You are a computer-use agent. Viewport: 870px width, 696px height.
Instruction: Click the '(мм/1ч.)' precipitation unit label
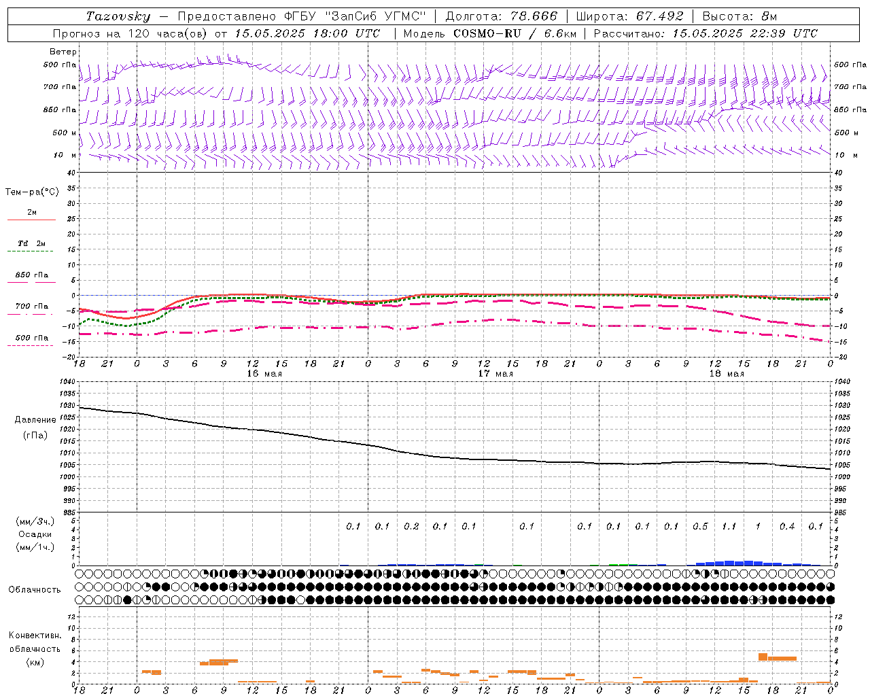pos(35,547)
